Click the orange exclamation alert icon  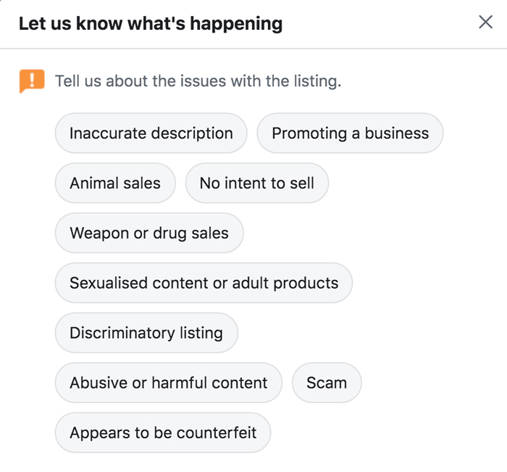pos(32,81)
